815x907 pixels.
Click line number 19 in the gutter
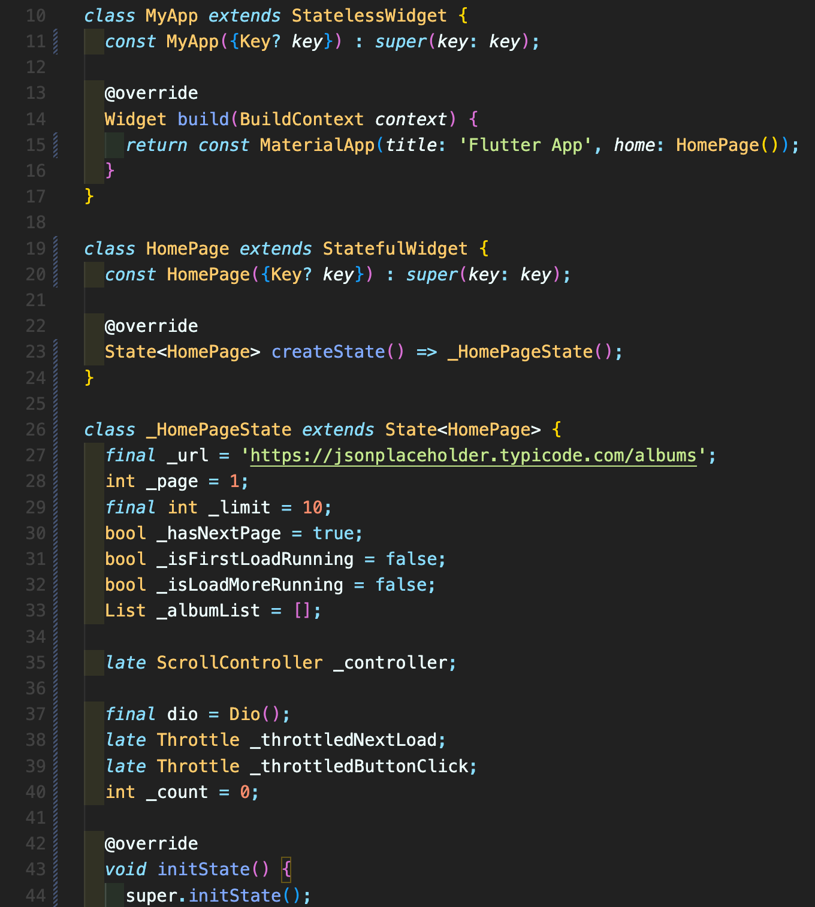(x=36, y=249)
